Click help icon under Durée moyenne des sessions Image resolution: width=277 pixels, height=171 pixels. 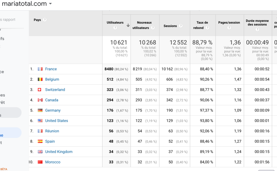(257, 30)
